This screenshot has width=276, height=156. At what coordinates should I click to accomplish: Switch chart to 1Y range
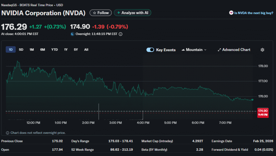pyautogui.click(x=66, y=50)
